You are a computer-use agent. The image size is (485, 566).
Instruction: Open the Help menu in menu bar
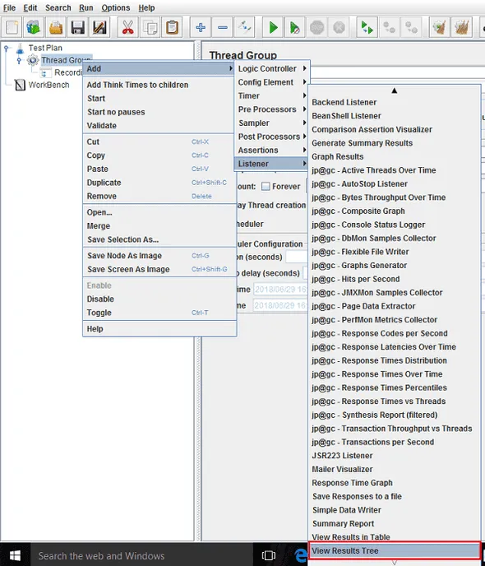(146, 7)
